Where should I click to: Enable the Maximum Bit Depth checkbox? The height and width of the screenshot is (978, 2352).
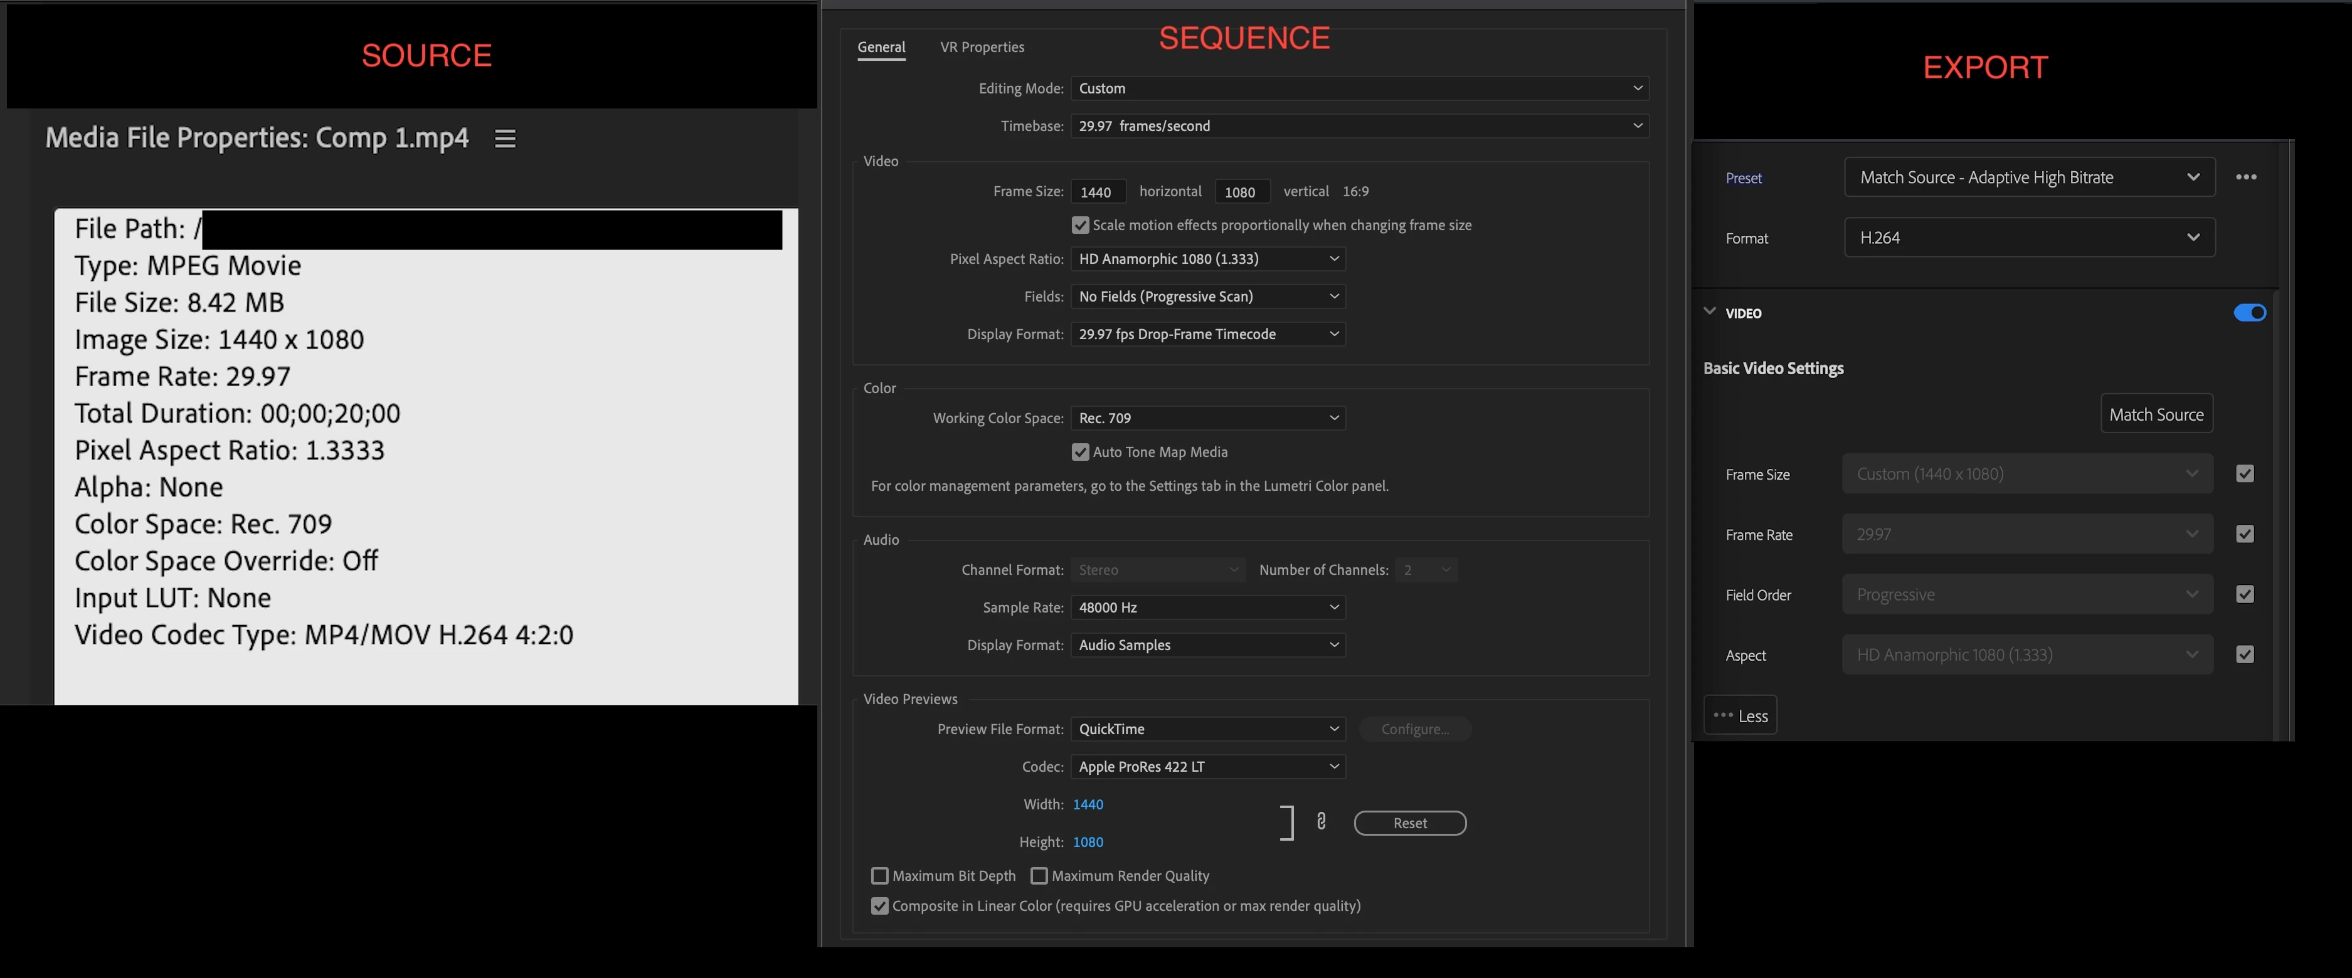pos(879,876)
